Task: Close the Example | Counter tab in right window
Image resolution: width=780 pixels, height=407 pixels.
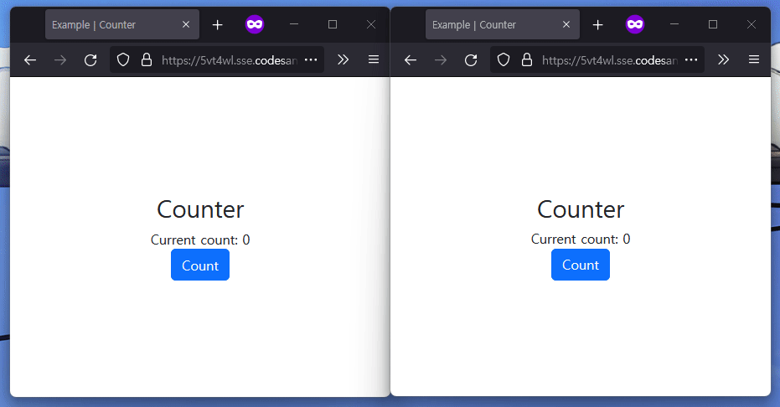Action: pyautogui.click(x=566, y=24)
